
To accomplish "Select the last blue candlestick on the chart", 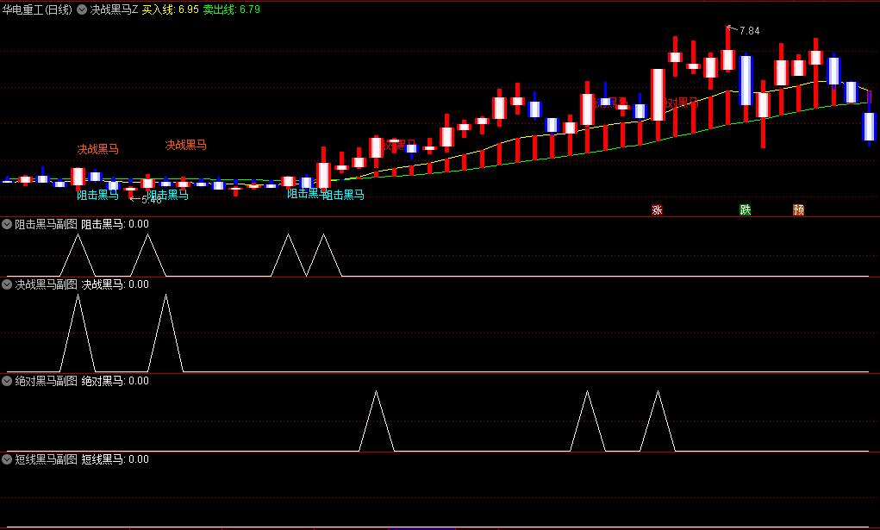I will coord(869,127).
